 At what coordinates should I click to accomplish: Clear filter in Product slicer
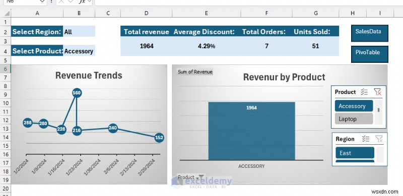coord(377,92)
